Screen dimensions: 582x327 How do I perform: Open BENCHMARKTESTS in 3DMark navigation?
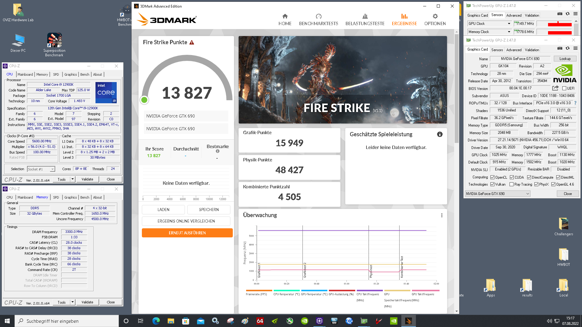(319, 20)
